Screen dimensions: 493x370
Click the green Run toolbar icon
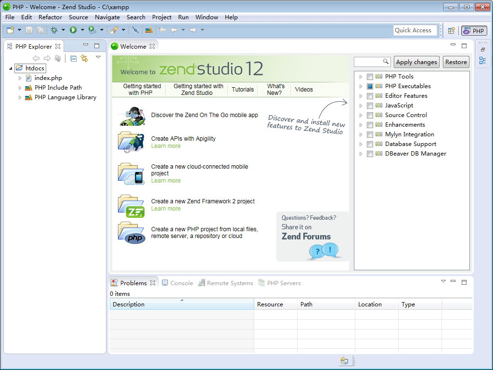[x=73, y=30]
